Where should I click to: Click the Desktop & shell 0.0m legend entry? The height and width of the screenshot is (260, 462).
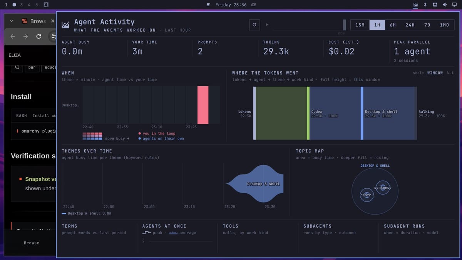point(87,213)
